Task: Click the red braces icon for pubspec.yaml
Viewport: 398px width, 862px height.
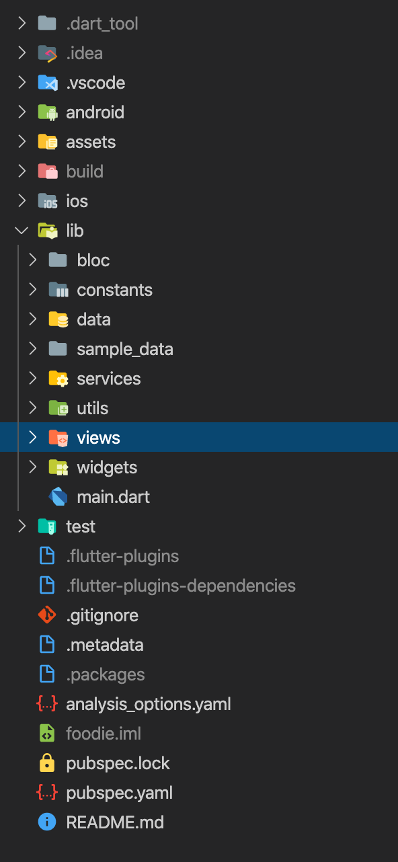Action: click(x=47, y=793)
